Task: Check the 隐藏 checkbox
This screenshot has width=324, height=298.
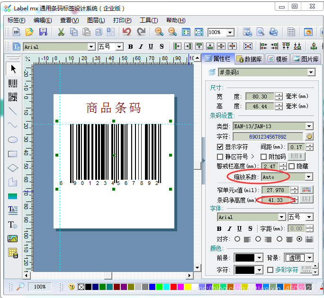Action: point(291,167)
